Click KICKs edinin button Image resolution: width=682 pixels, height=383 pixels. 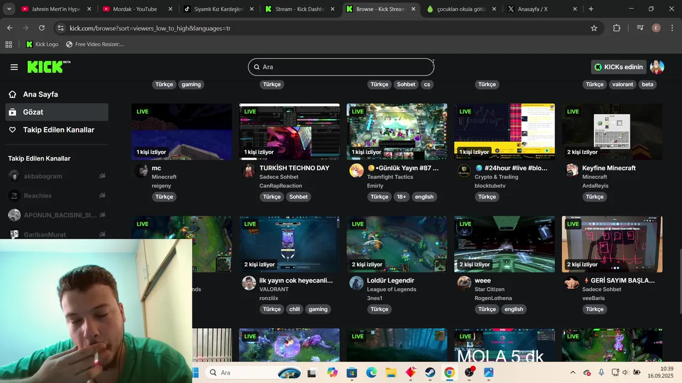pos(619,67)
